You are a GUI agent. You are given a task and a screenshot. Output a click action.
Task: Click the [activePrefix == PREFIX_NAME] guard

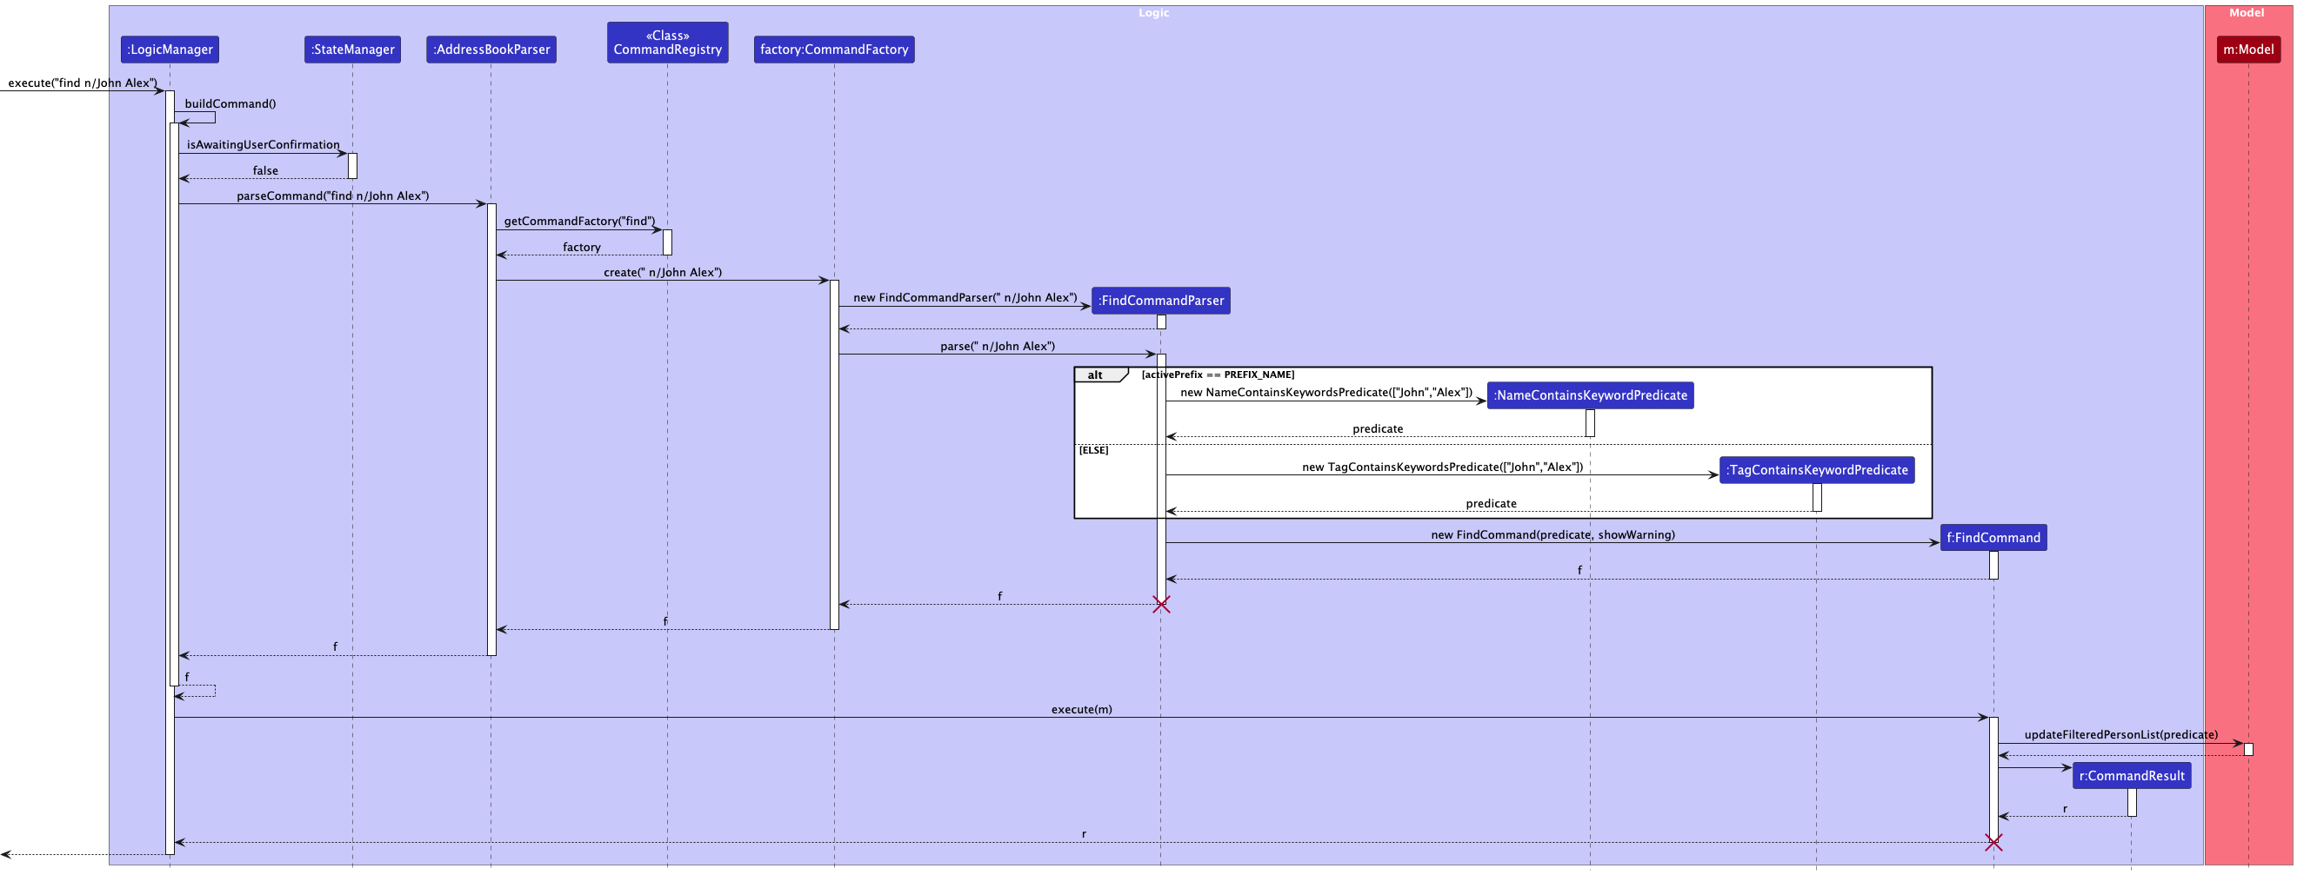(x=1218, y=375)
